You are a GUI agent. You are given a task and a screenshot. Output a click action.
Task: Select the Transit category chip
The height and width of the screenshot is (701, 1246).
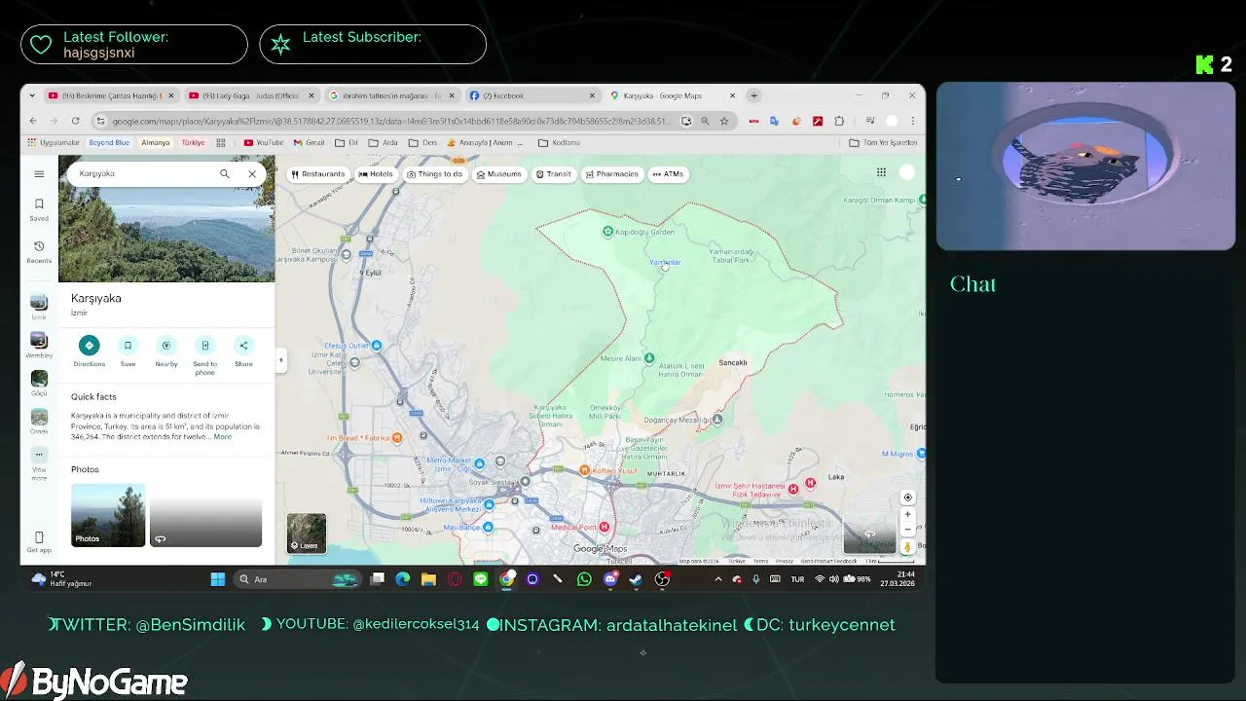point(554,174)
